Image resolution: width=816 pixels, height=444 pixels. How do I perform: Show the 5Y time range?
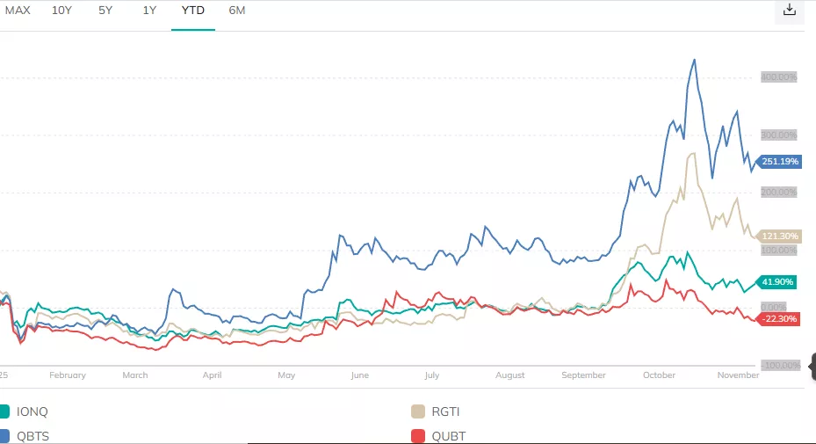click(x=105, y=11)
